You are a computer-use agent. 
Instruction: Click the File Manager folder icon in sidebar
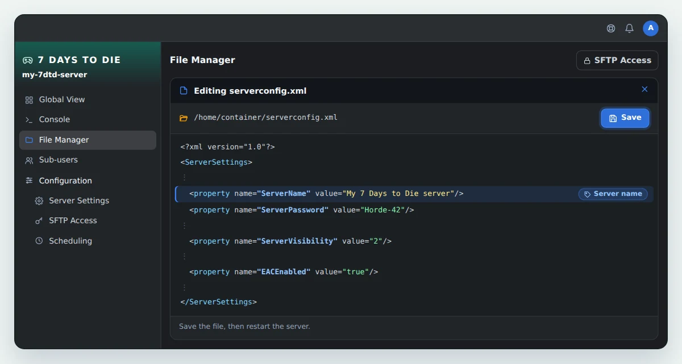pos(29,140)
